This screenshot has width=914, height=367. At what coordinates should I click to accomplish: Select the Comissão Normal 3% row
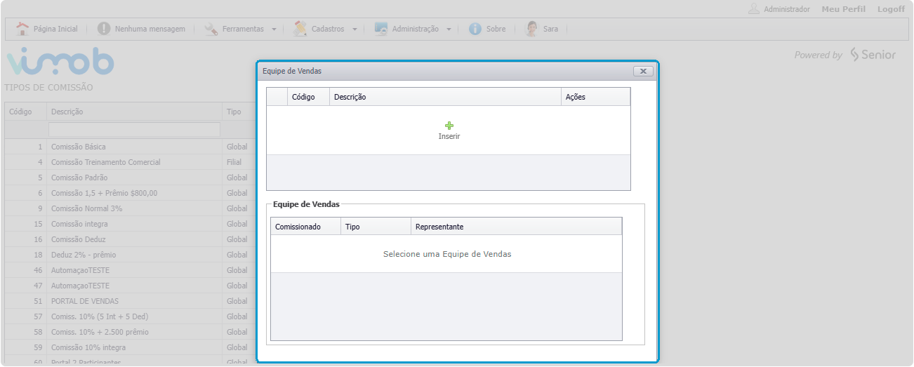[131, 208]
